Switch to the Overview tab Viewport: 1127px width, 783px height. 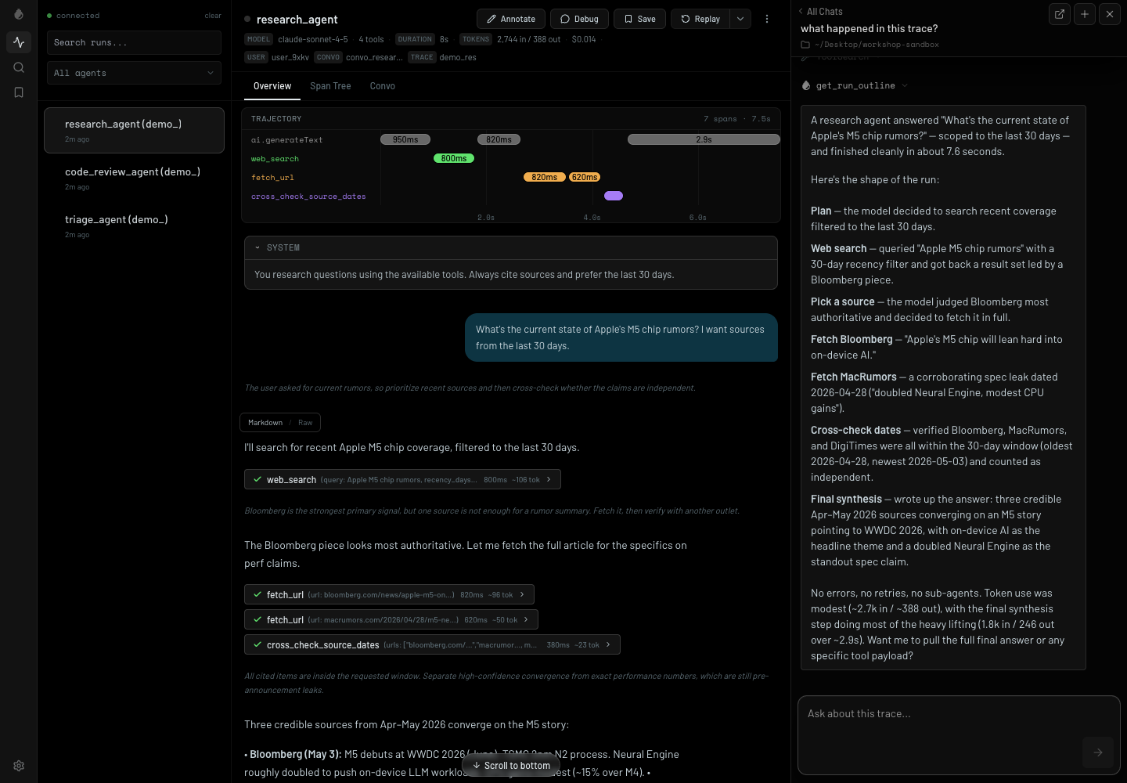coord(272,86)
